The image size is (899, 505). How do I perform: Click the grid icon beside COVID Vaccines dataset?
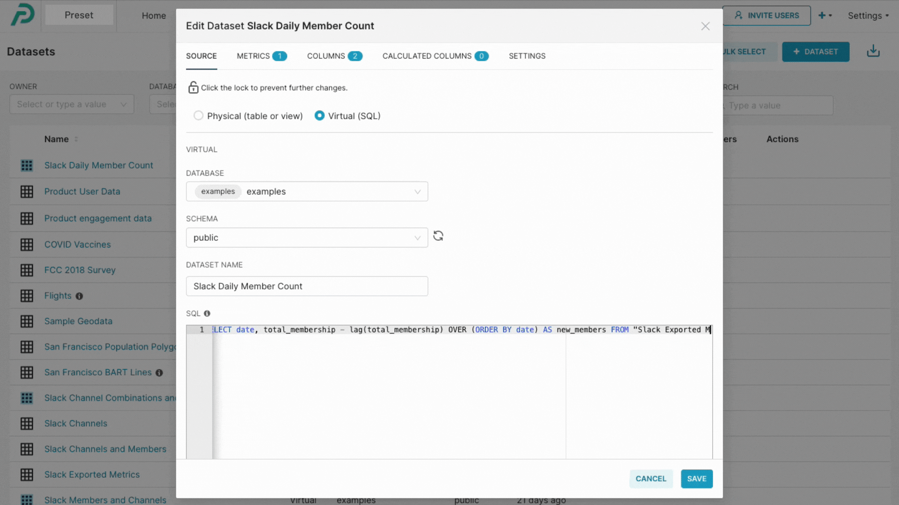(x=27, y=244)
